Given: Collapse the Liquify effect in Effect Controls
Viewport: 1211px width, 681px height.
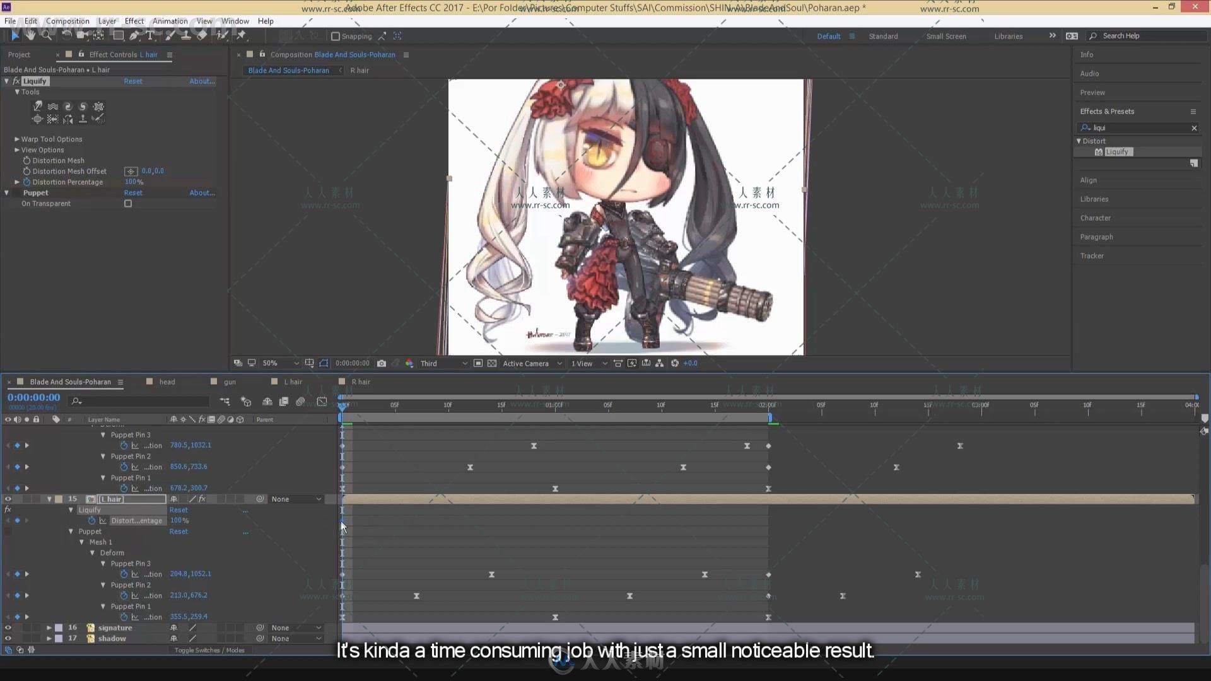Looking at the screenshot, I should tap(7, 81).
